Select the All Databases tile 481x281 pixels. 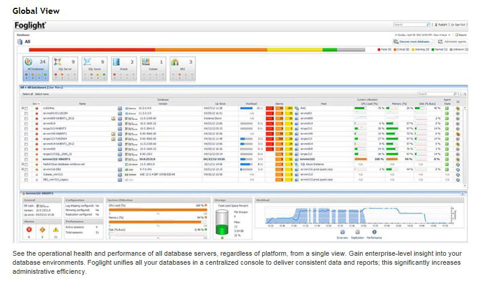click(35, 69)
